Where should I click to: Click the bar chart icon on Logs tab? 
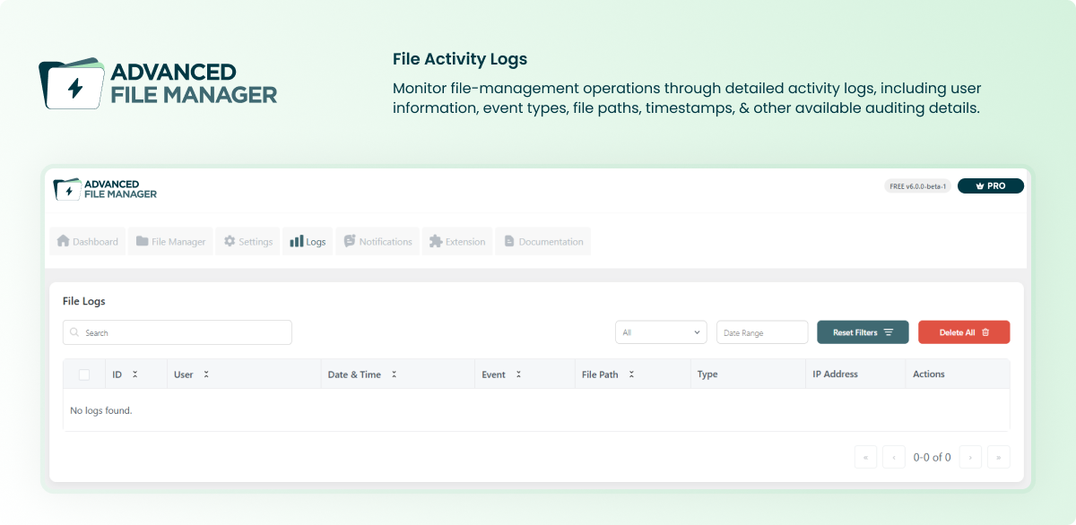(x=297, y=241)
